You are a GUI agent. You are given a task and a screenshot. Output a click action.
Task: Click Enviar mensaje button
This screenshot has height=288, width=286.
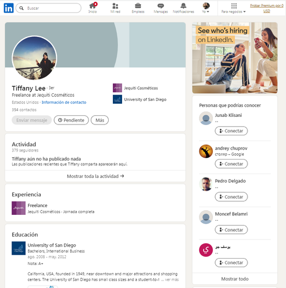click(x=32, y=120)
